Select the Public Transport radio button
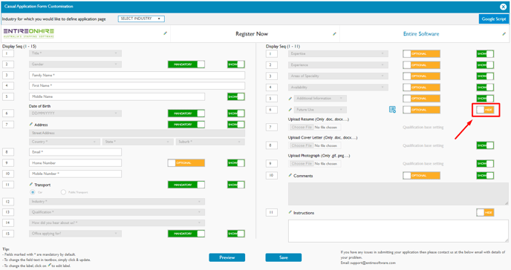 (x=63, y=192)
